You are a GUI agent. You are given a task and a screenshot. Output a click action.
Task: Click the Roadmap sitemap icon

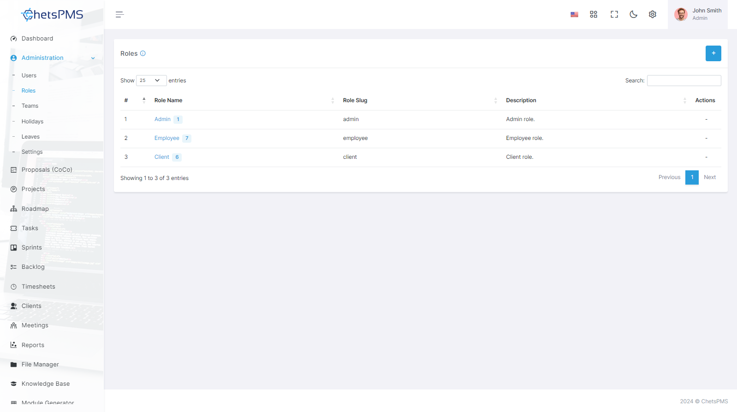pyautogui.click(x=14, y=209)
